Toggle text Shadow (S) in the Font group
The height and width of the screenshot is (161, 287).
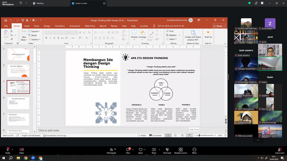pos(58,38)
